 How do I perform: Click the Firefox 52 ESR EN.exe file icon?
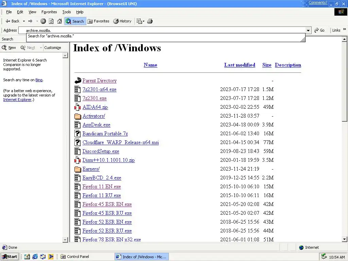pos(77,222)
